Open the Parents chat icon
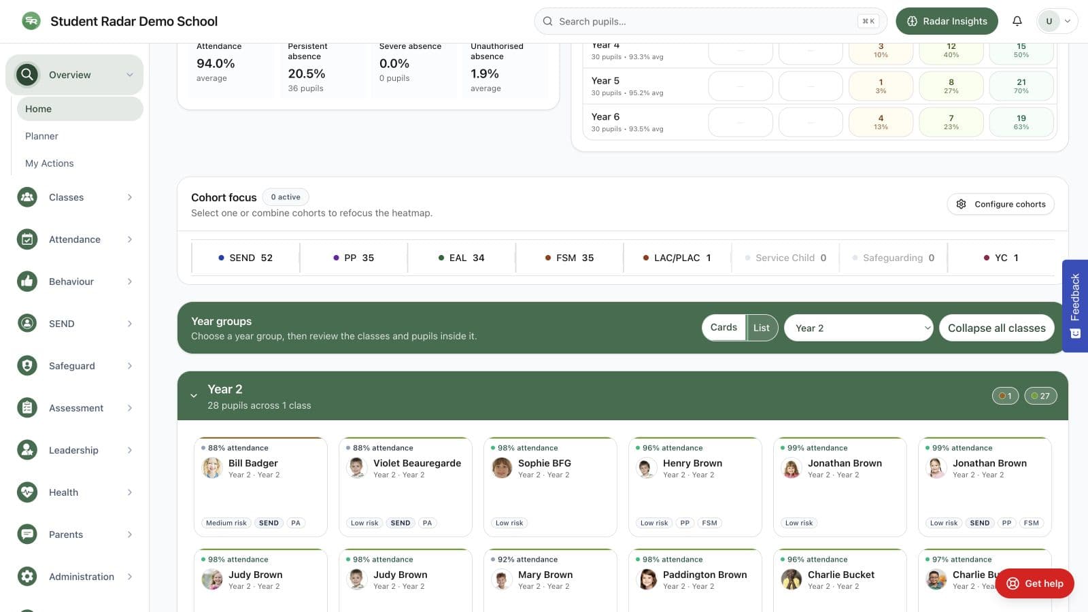Viewport: 1088px width, 612px height. tap(27, 534)
